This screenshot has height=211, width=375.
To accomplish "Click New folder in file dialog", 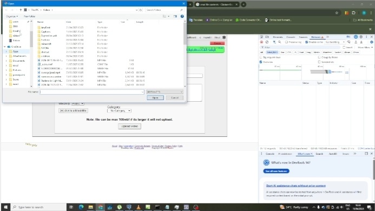I will [29, 16].
